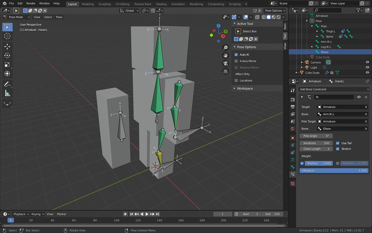Select the Cursor tool in the toolbar
The height and width of the screenshot is (233, 372).
pos(7,36)
